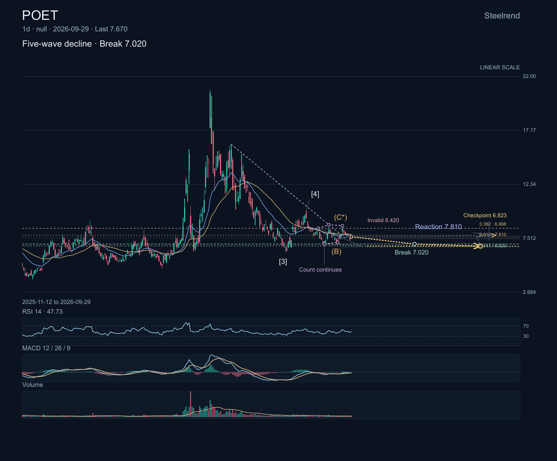Click the 'Invalid 8.420' annotation
The width and height of the screenshot is (557, 461).
pyautogui.click(x=383, y=220)
